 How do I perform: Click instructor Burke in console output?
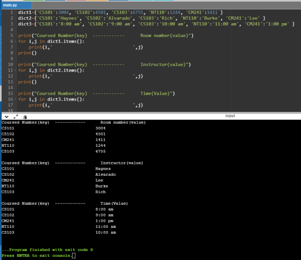coord(102,186)
